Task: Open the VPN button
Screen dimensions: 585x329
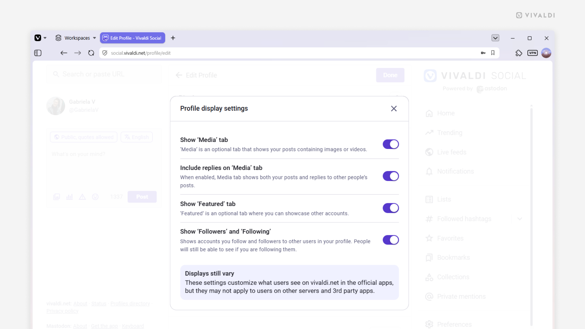Action: pyautogui.click(x=533, y=53)
